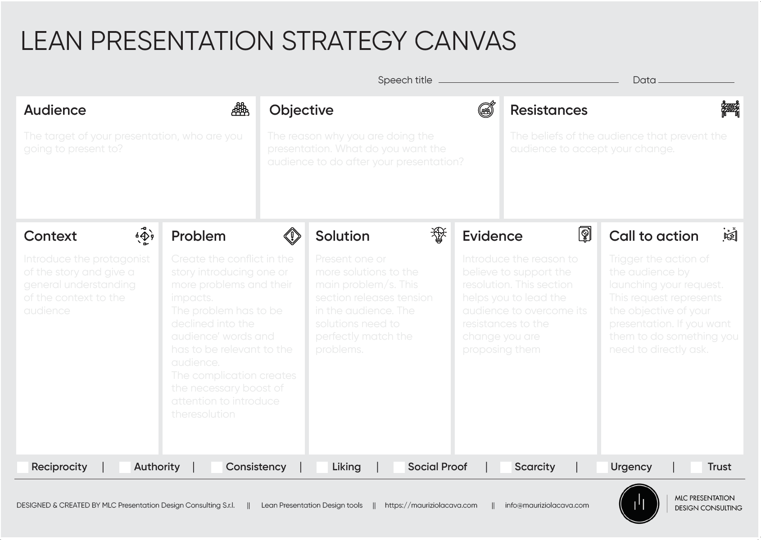Click the Audience people group icon
This screenshot has width=761, height=540.
(x=240, y=109)
